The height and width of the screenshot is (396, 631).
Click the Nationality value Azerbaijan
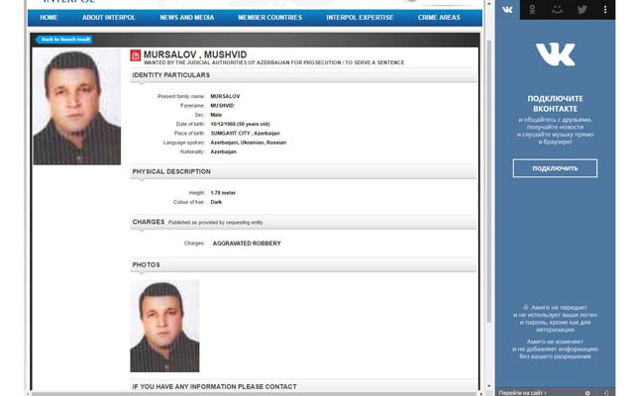[x=223, y=151]
